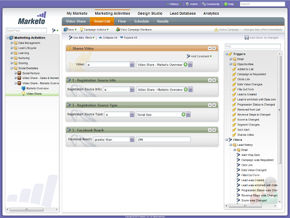The height and width of the screenshot is (218, 290).
Task: Open Registration Source Type operator dropdown
Action: 132,115
